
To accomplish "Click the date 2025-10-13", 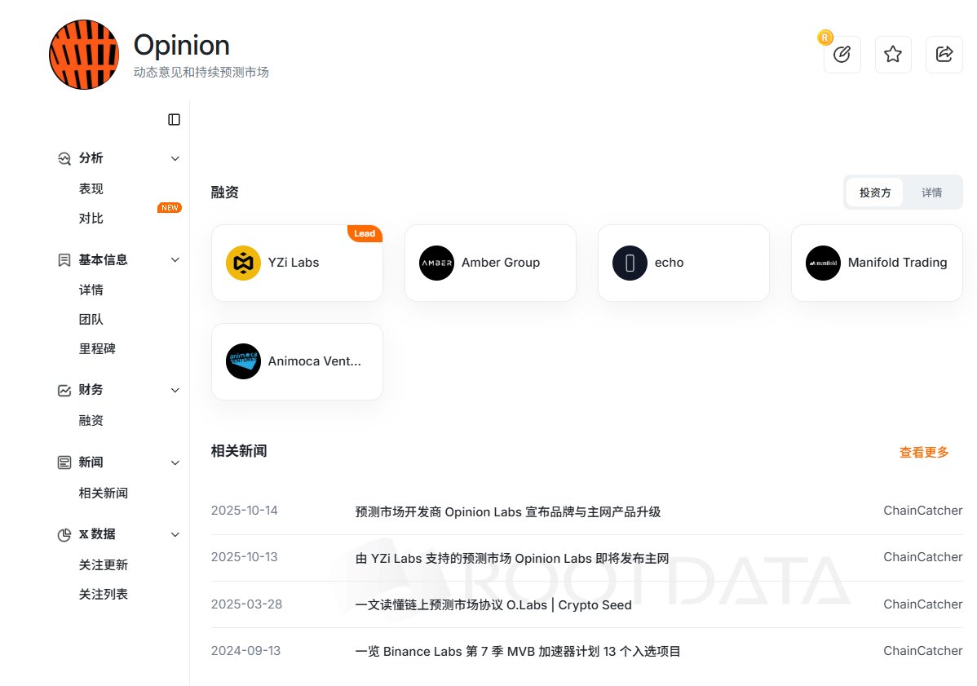I will click(245, 557).
